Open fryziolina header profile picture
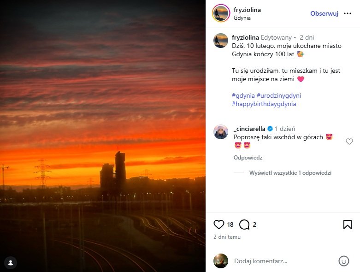360x272 pixels. (x=221, y=13)
